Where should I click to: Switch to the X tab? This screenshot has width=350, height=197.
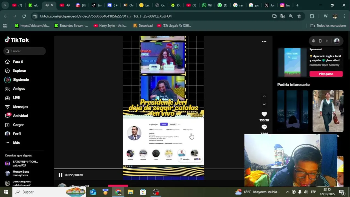270,5
